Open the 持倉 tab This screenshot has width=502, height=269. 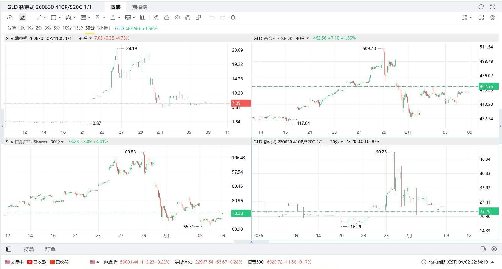pos(29,249)
